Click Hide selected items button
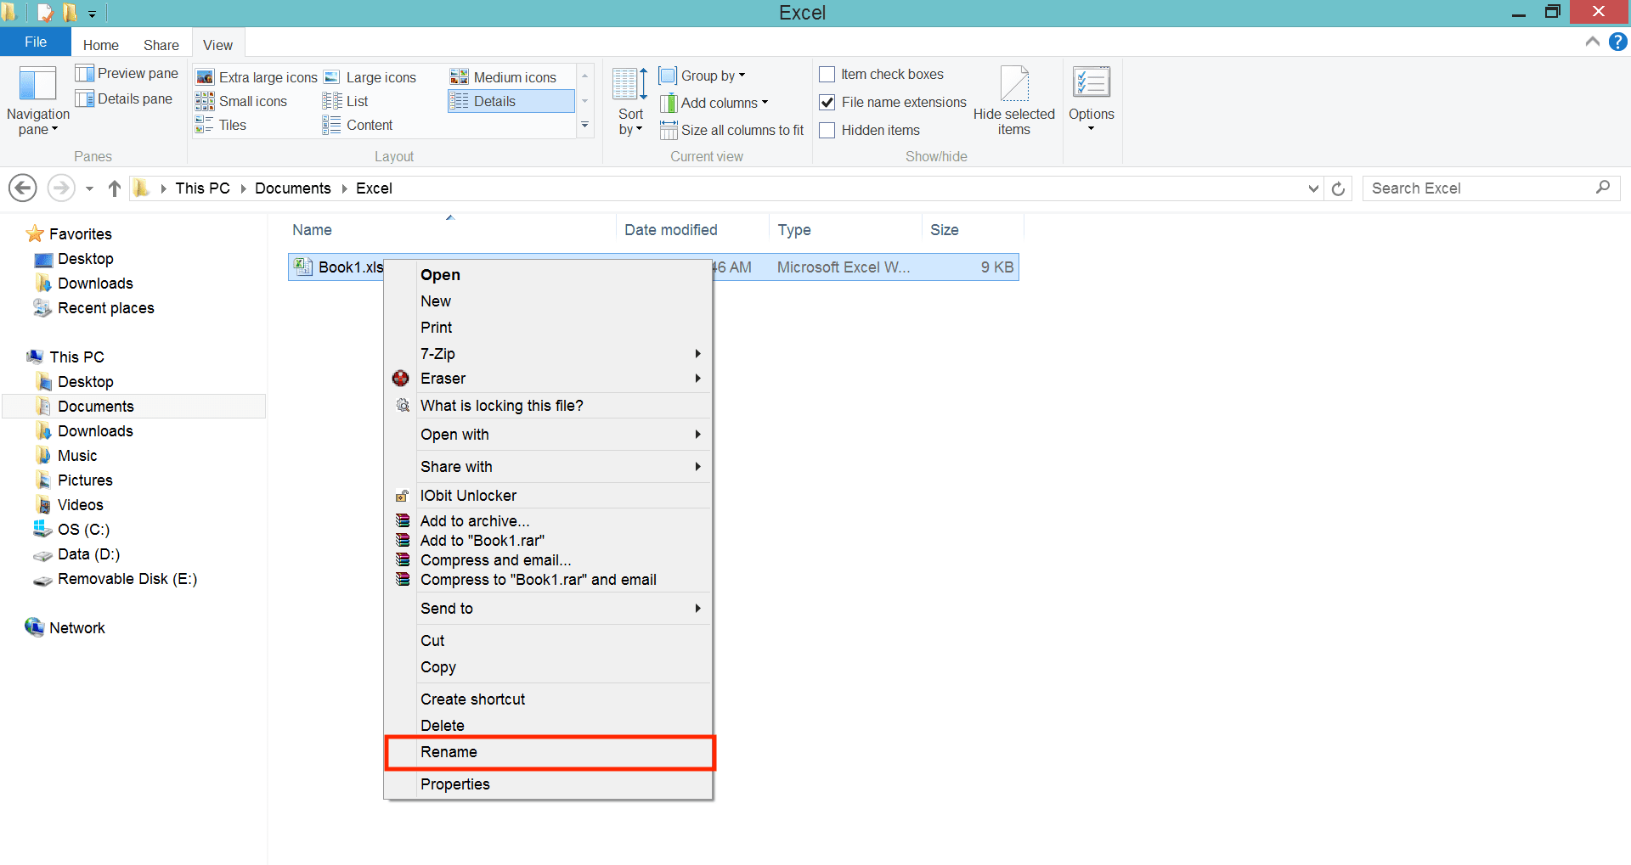The width and height of the screenshot is (1631, 865). 1014,101
